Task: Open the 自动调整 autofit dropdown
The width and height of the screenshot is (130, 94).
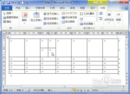Action: coord(87,24)
